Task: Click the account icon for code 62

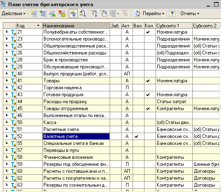Action: pyautogui.click(x=13, y=178)
